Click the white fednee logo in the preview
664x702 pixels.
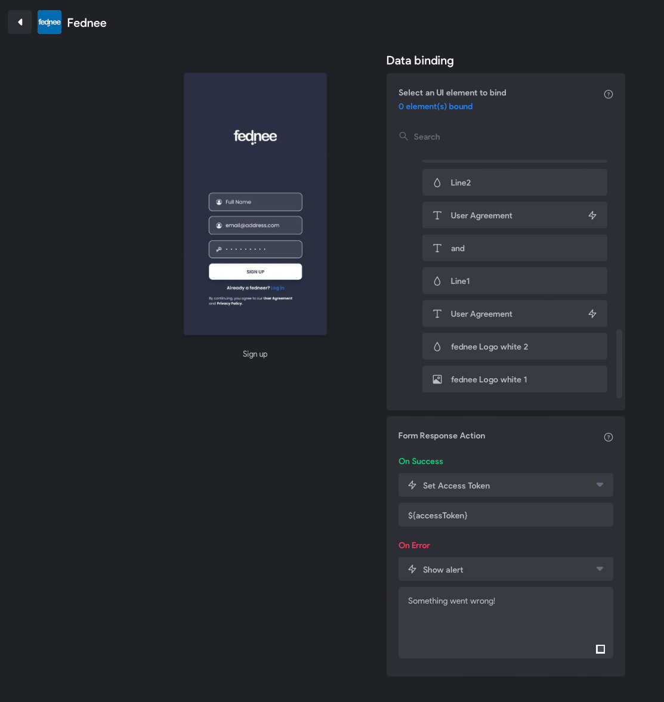(x=255, y=137)
